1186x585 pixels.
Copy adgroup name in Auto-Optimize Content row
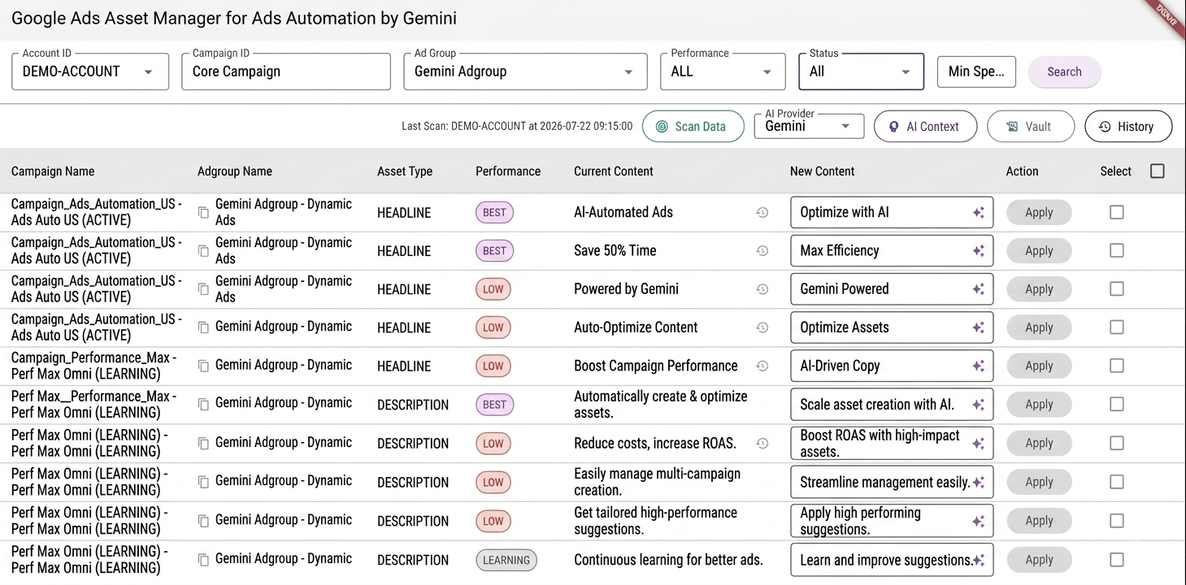[x=203, y=327]
